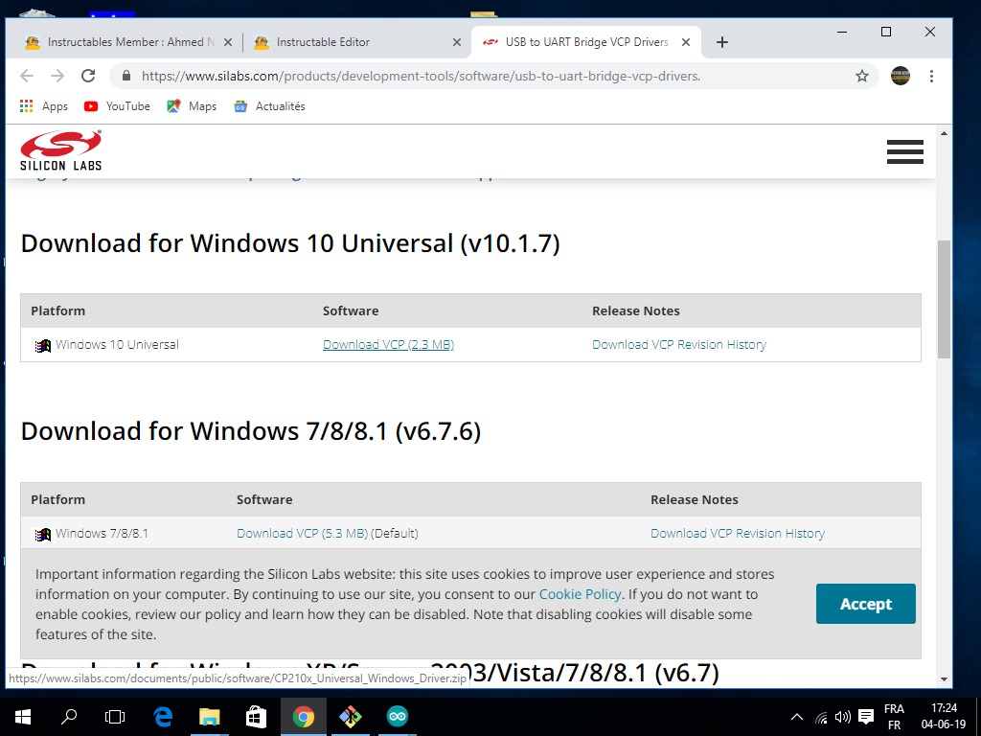The height and width of the screenshot is (736, 981).
Task: Click the scrollbar up arrow
Action: coord(944,133)
